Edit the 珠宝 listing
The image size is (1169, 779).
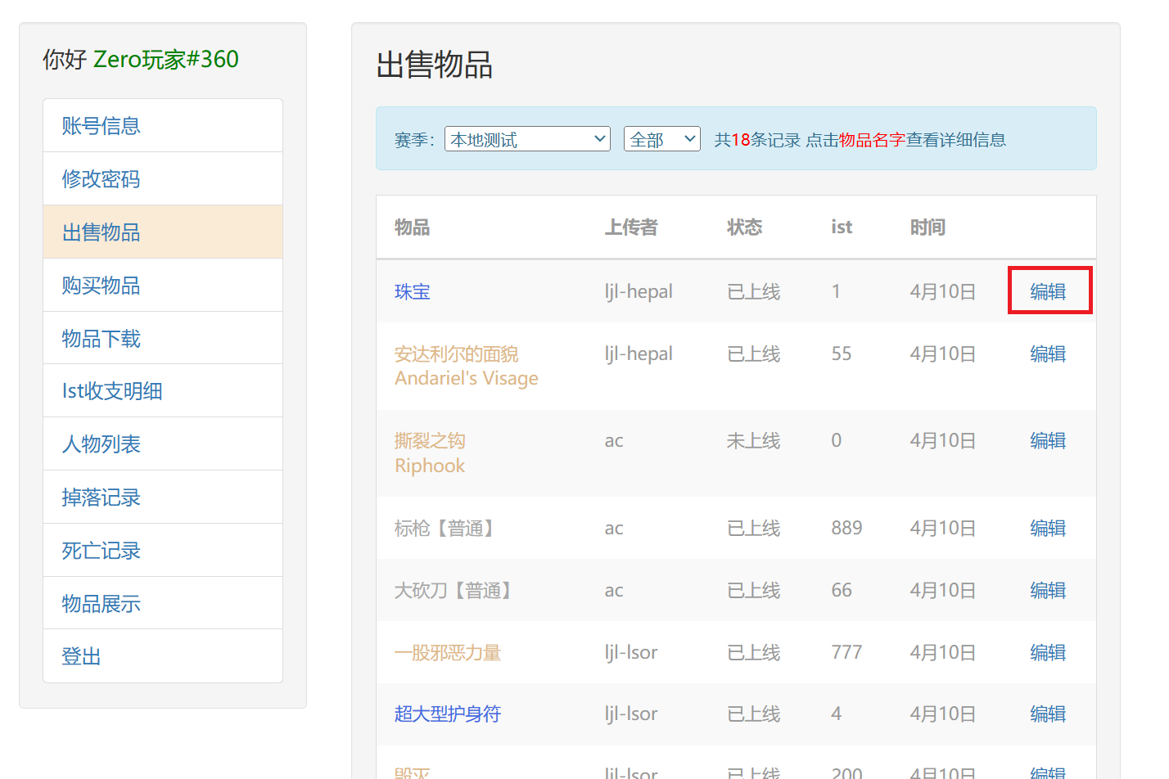click(1048, 292)
